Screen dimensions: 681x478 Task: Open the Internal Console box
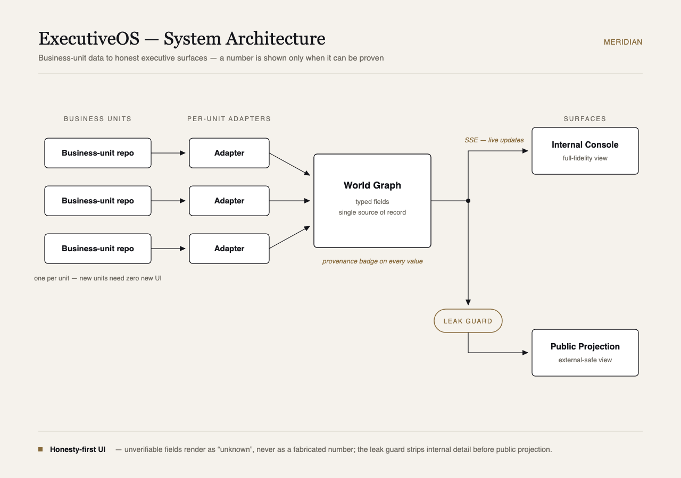click(585, 151)
